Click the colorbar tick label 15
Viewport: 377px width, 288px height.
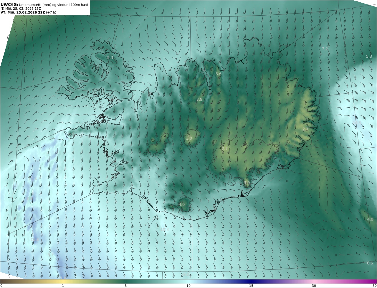pos(251,286)
